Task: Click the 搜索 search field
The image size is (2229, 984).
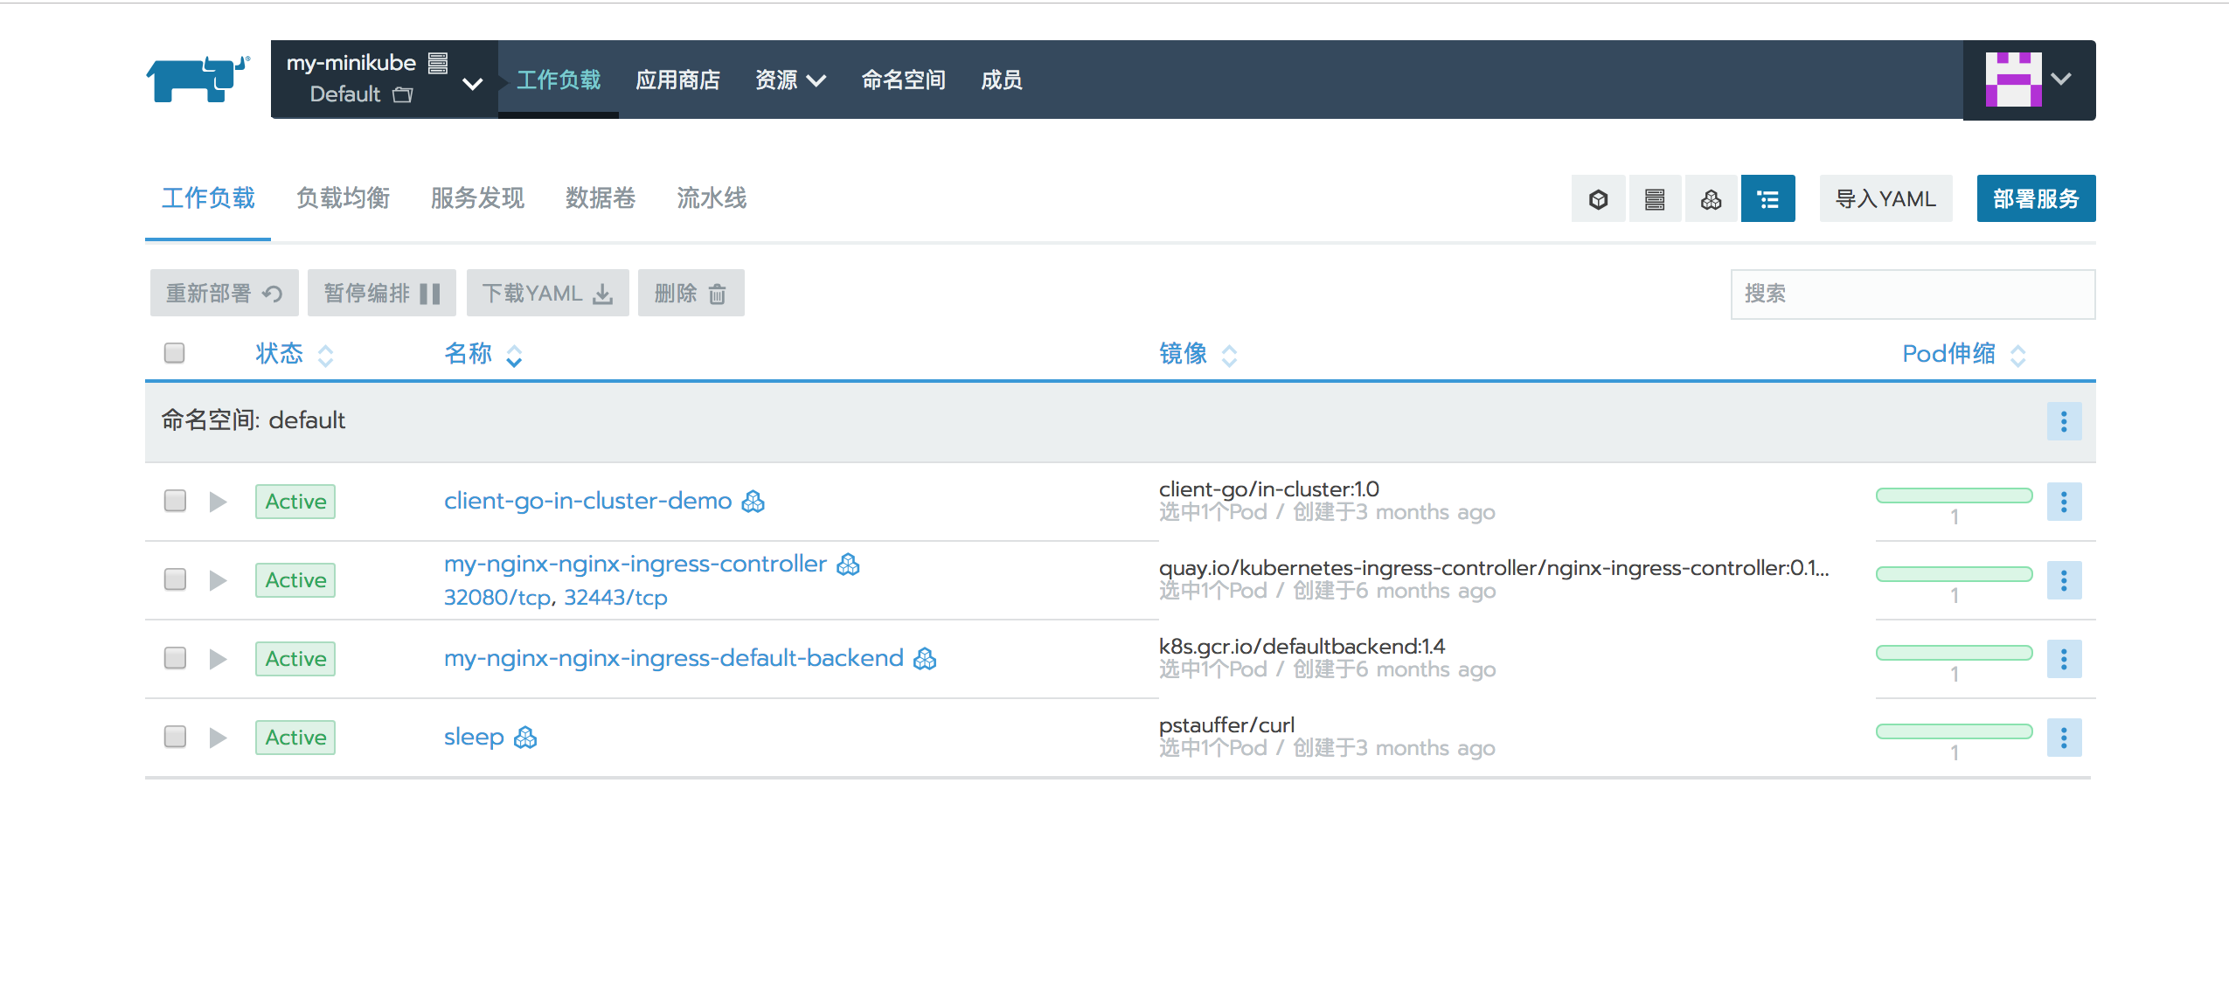Action: click(x=1912, y=294)
